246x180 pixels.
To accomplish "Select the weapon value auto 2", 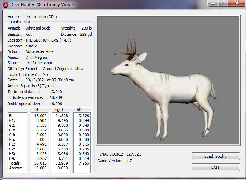I will point(31,46).
